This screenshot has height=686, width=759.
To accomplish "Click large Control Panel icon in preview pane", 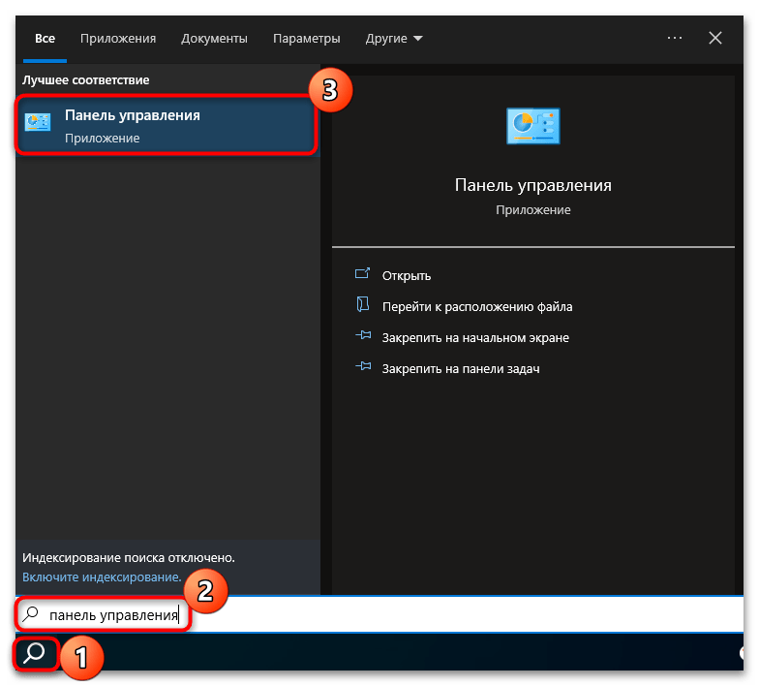I will point(532,126).
